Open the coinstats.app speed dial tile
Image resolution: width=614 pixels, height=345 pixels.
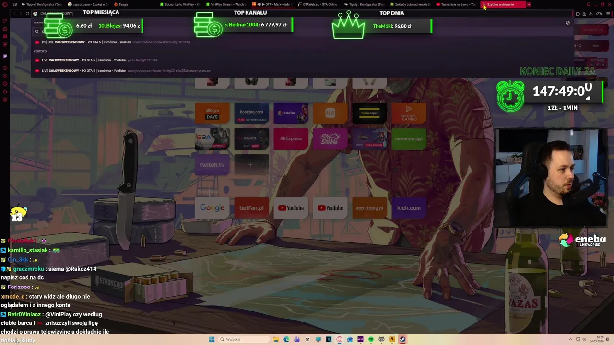point(409,139)
